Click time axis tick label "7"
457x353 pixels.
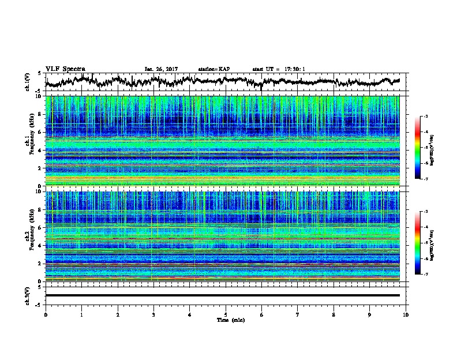pos(298,315)
